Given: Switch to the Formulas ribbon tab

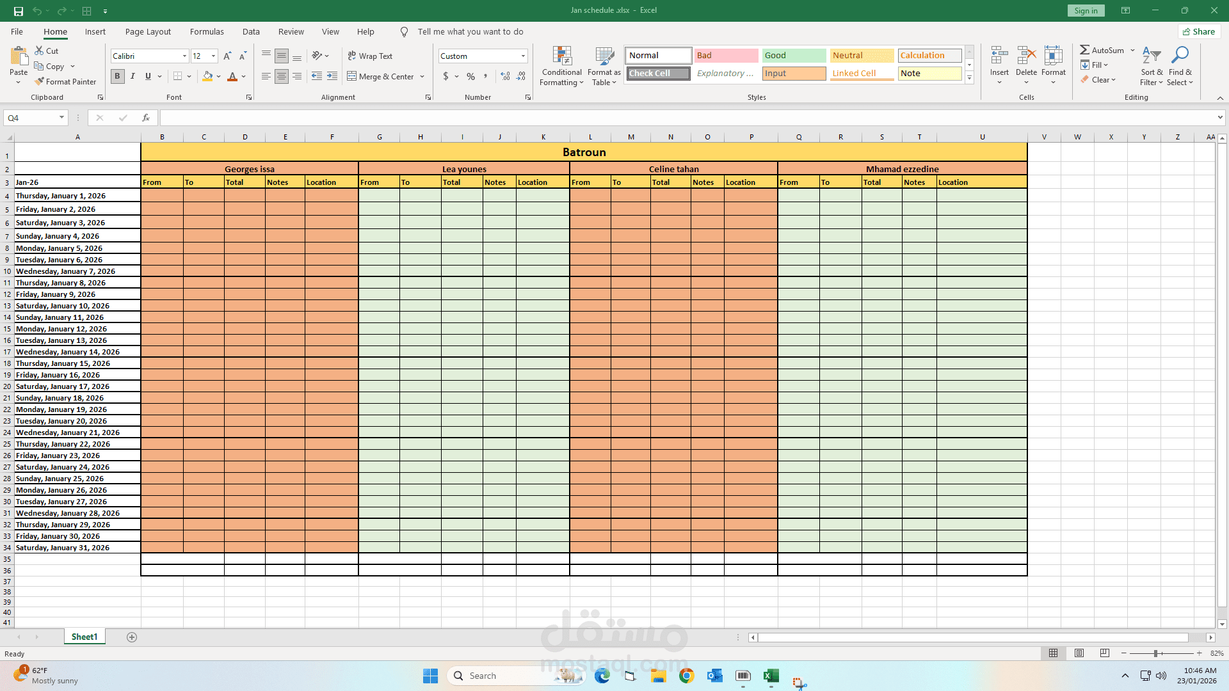Looking at the screenshot, I should click(207, 31).
